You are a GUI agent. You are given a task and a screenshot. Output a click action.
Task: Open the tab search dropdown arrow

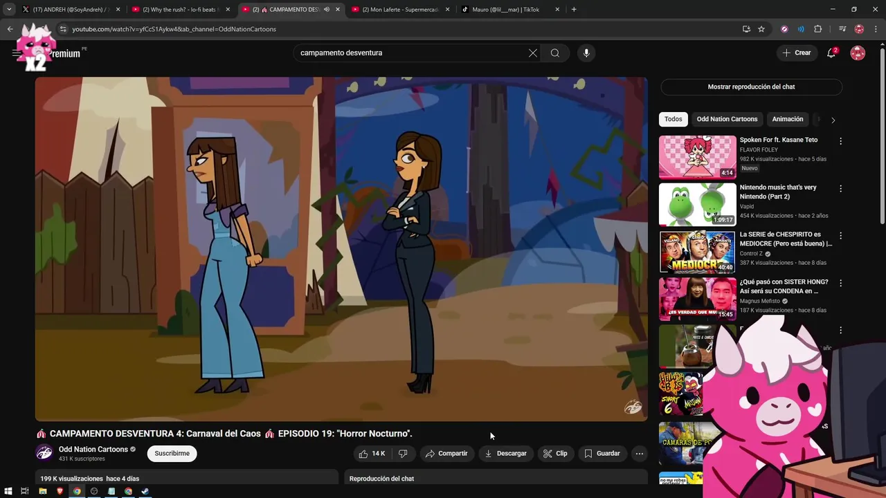(x=9, y=10)
